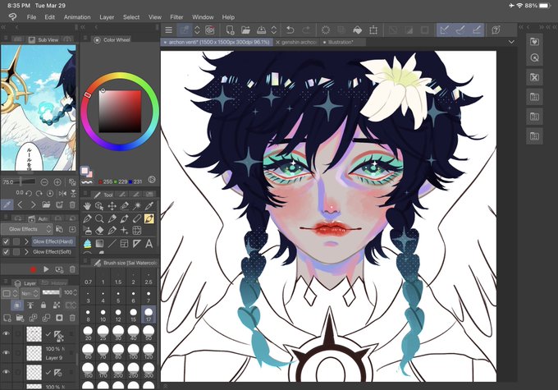Viewport: 558px width, 390px height.
Task: Adjust layer opacity 100 stepper
Action: (75, 293)
